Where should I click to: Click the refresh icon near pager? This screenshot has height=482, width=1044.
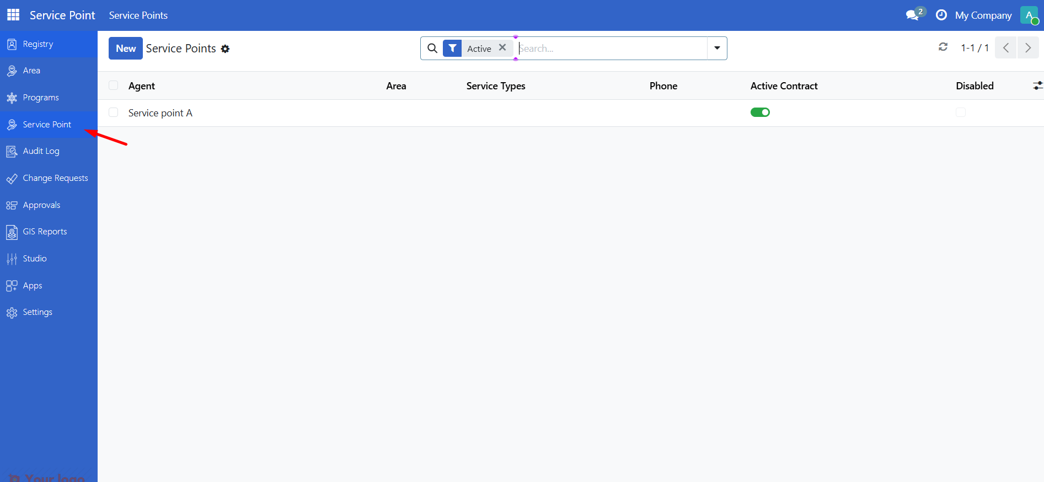(943, 47)
